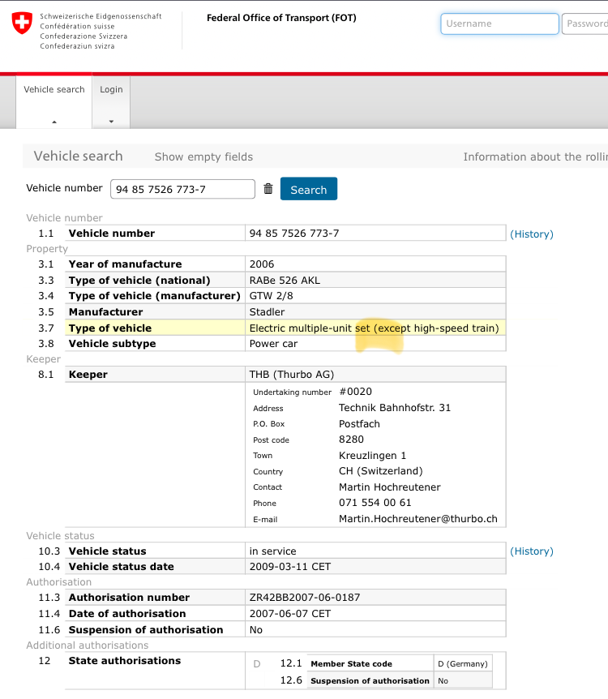Image resolution: width=608 pixels, height=699 pixels.
Task: Click the authorisation number ZR42BB2007-06-0187
Action: tap(305, 598)
